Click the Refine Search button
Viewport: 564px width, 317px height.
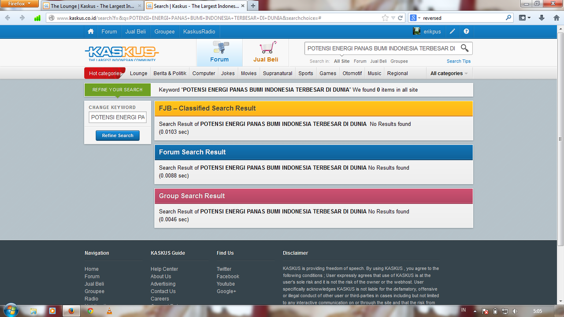tap(118, 136)
